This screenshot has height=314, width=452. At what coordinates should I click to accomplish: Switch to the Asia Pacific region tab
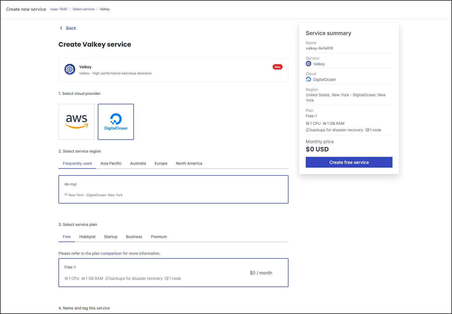[x=111, y=163]
